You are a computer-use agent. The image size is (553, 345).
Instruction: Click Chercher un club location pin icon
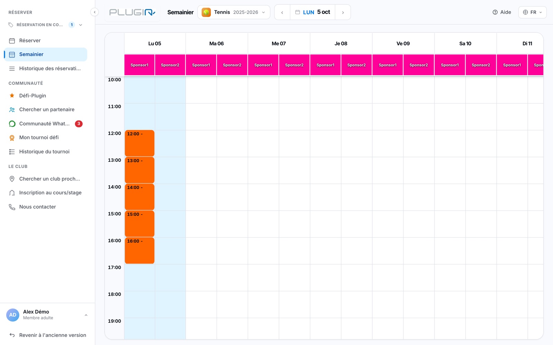(x=12, y=179)
